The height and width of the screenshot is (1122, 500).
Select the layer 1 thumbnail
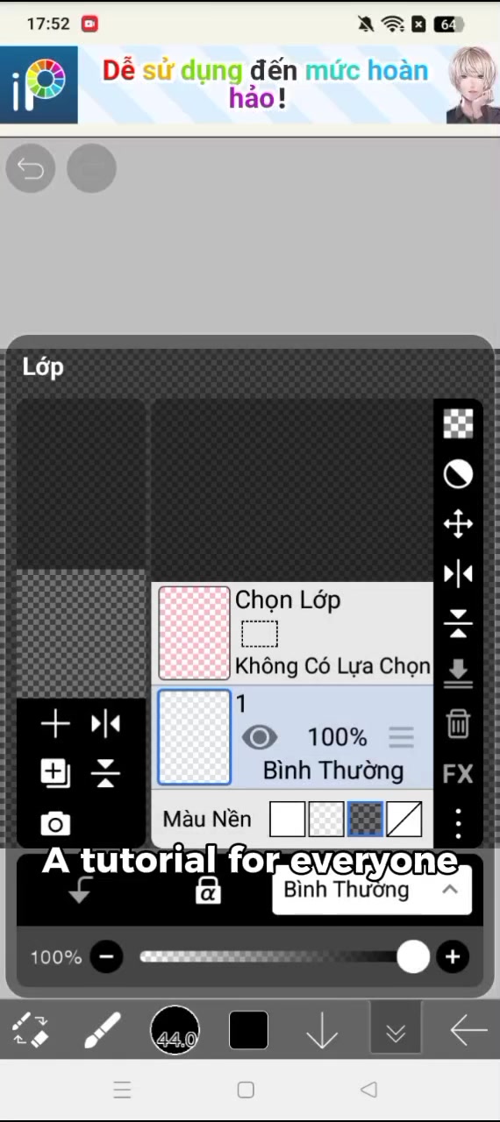tap(194, 737)
